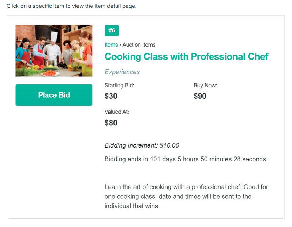The height and width of the screenshot is (227, 292).
Task: Follow the green Items breadcrumb link
Action: pos(111,45)
